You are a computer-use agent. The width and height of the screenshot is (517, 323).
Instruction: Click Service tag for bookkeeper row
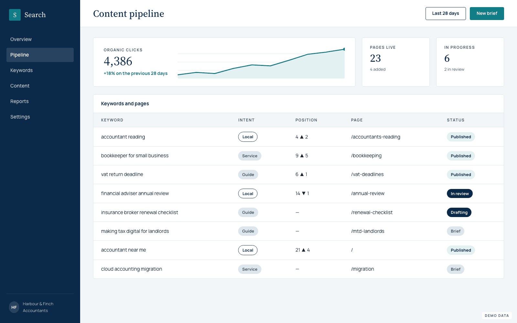coord(250,156)
